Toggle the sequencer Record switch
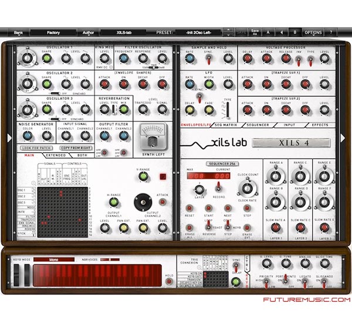Viewport: 352px width, 323px height. point(218,187)
